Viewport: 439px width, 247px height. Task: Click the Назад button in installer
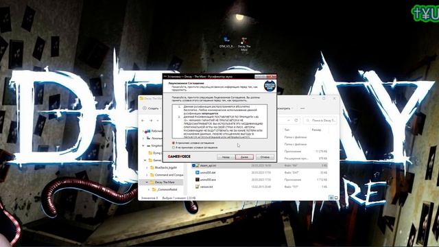(x=226, y=157)
